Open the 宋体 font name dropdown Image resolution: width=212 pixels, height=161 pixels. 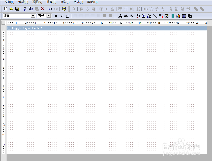click(33, 16)
